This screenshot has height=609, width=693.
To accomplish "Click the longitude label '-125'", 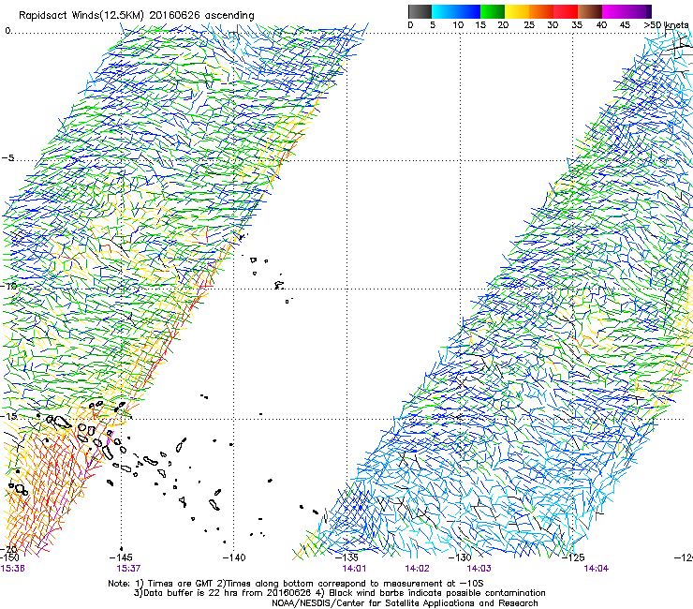I will point(573,557).
